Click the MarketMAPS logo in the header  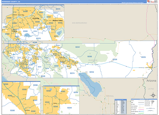150,2
